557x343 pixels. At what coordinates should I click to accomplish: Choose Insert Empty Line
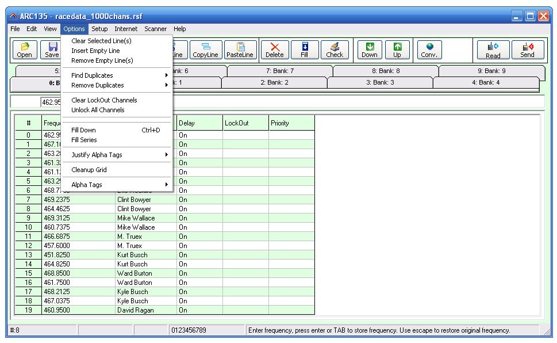coord(117,51)
